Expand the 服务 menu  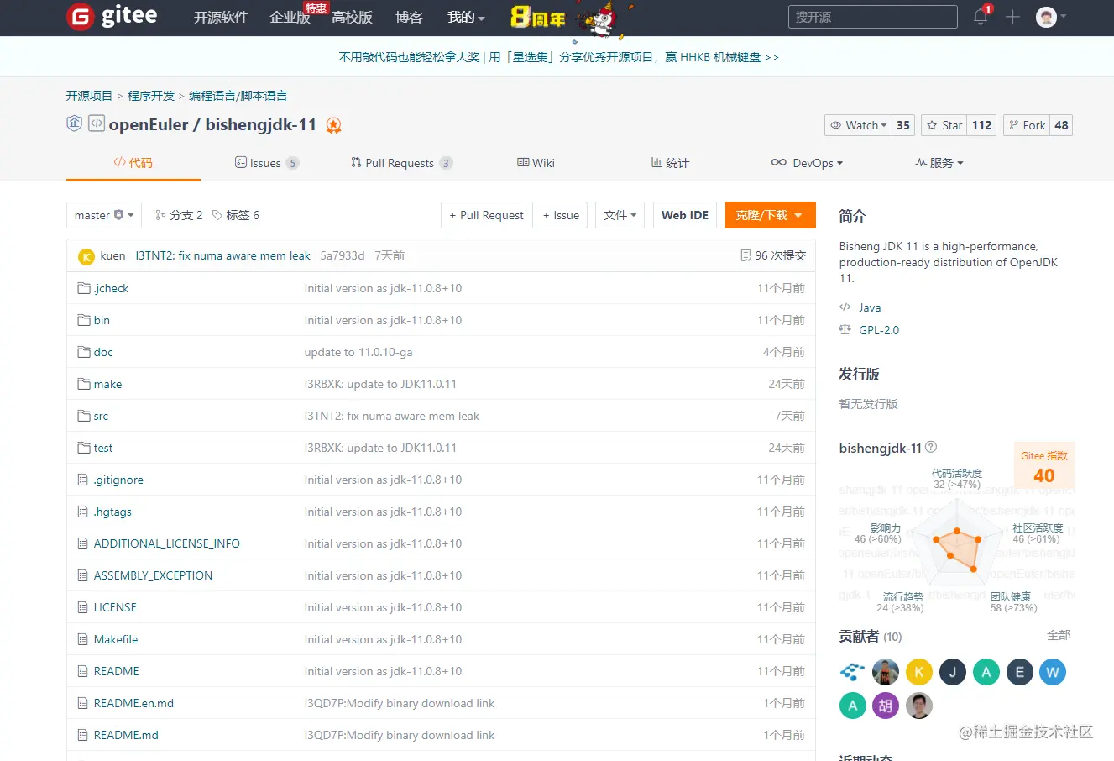click(939, 163)
